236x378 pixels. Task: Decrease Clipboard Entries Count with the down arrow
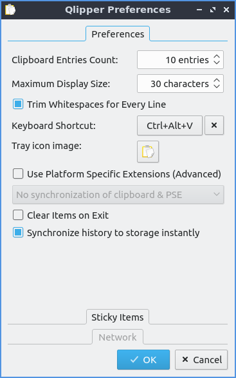pos(217,63)
